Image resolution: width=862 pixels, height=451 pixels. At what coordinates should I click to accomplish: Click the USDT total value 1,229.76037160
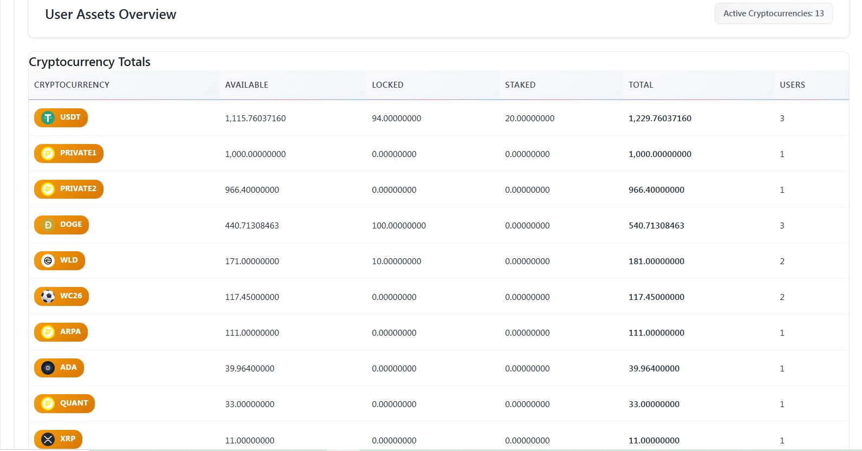[x=660, y=119]
